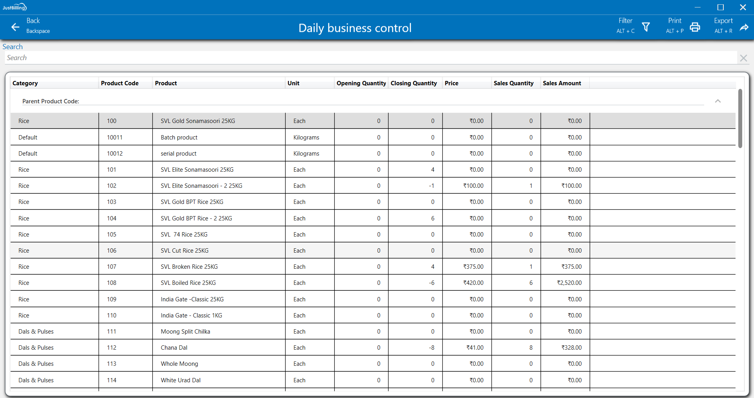Viewport: 754px width, 398px height.
Task: Click the Sales Amount column header
Action: (561, 83)
